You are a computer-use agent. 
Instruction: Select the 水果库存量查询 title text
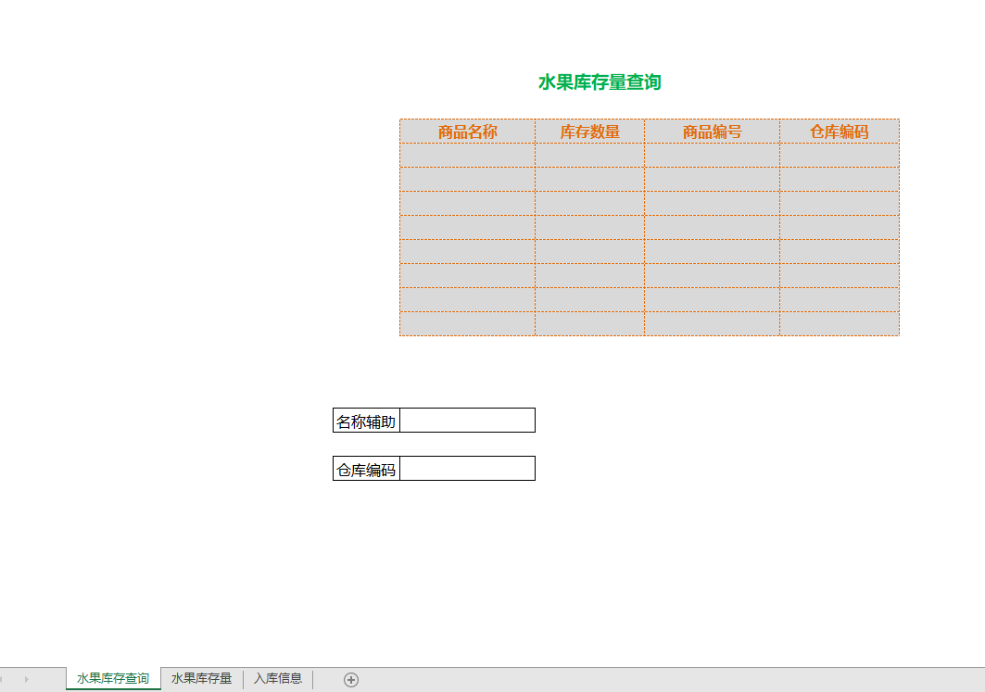coord(600,82)
